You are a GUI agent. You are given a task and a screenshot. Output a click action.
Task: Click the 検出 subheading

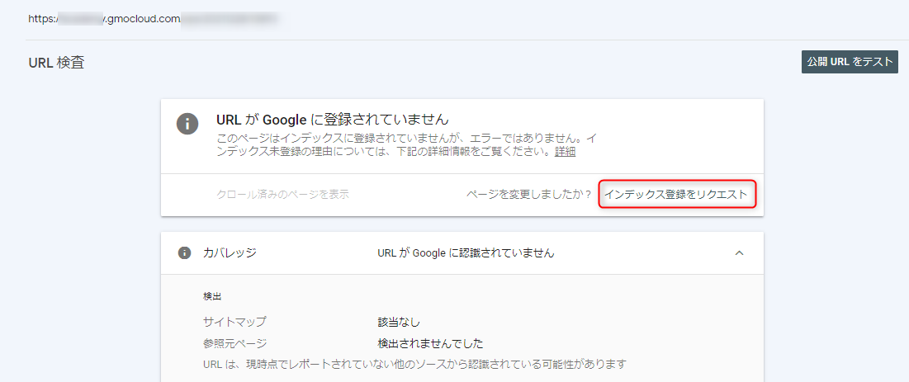(212, 296)
